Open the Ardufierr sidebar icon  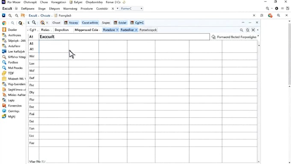pyautogui.click(x=4, y=46)
